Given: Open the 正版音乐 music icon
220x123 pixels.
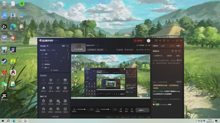Looking at the screenshot, I should coord(65,101).
